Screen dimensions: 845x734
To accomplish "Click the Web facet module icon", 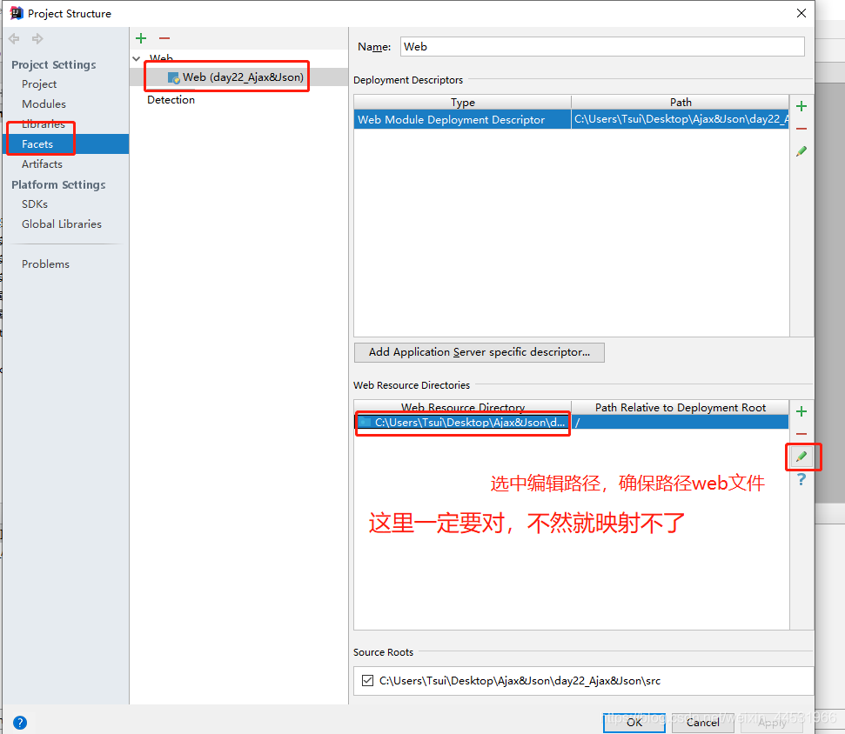I will coord(173,78).
